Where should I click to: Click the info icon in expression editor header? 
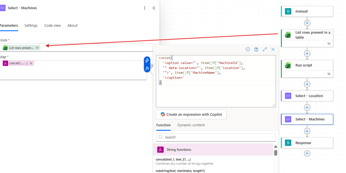click(248, 49)
